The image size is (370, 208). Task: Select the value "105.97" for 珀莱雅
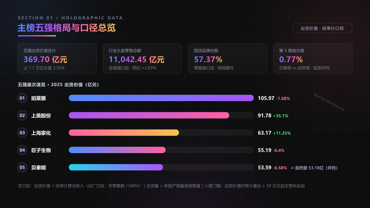click(266, 98)
